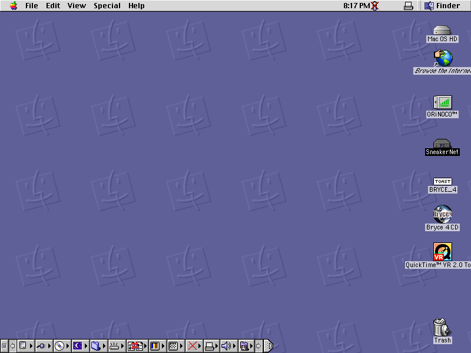The height and width of the screenshot is (353, 471).
Task: Click the CD audio player Control Strip module
Action: click(59, 346)
